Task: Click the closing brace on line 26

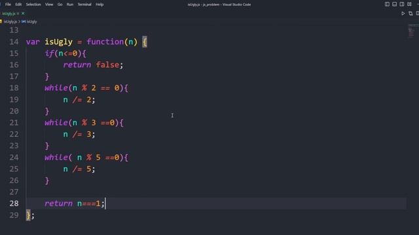Action: click(x=47, y=181)
